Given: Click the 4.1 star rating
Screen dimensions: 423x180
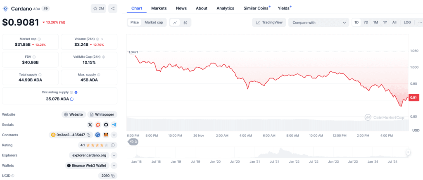Looking at the screenshot, I should click(x=95, y=145).
